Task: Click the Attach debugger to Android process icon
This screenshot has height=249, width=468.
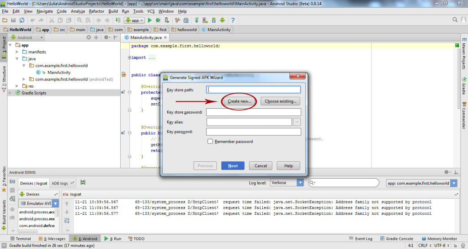Action: (x=167, y=20)
